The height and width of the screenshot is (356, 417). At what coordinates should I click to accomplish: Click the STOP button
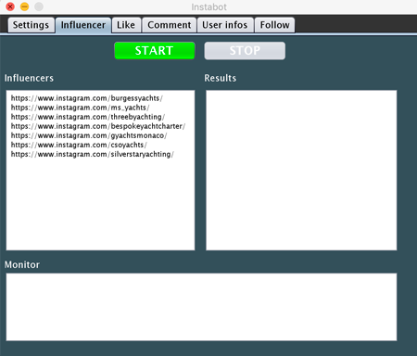(x=245, y=50)
